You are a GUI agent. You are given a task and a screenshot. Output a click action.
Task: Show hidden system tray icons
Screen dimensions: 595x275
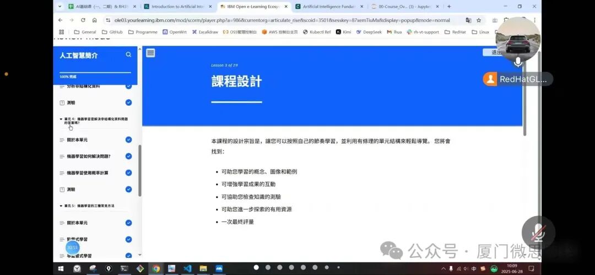coord(443,268)
